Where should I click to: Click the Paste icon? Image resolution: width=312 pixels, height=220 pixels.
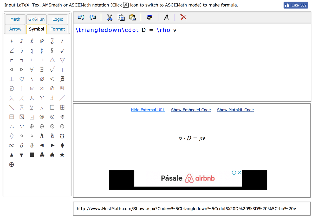point(132,17)
